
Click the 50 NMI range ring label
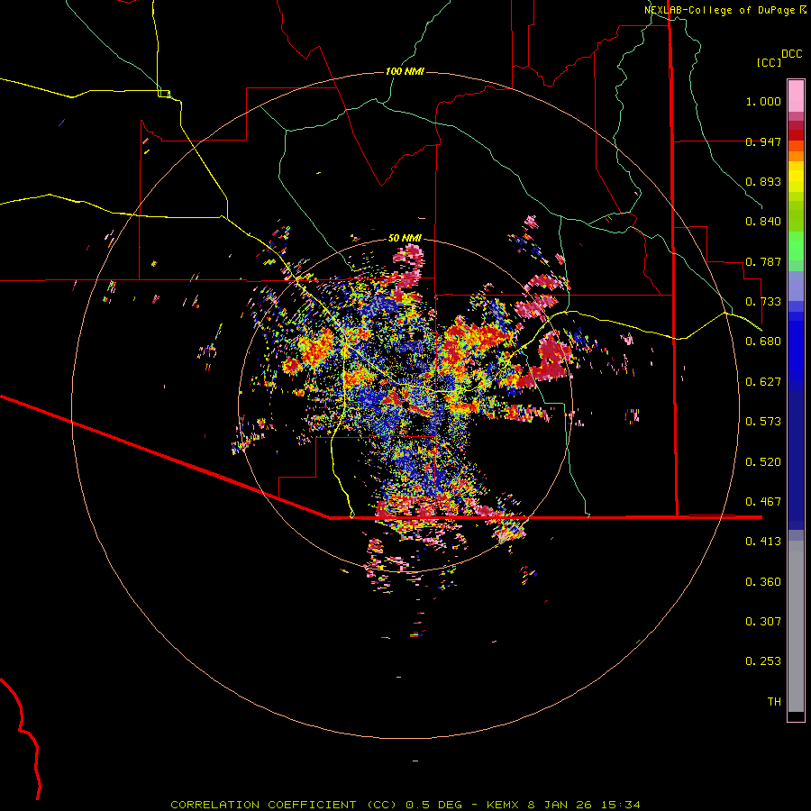click(x=405, y=238)
